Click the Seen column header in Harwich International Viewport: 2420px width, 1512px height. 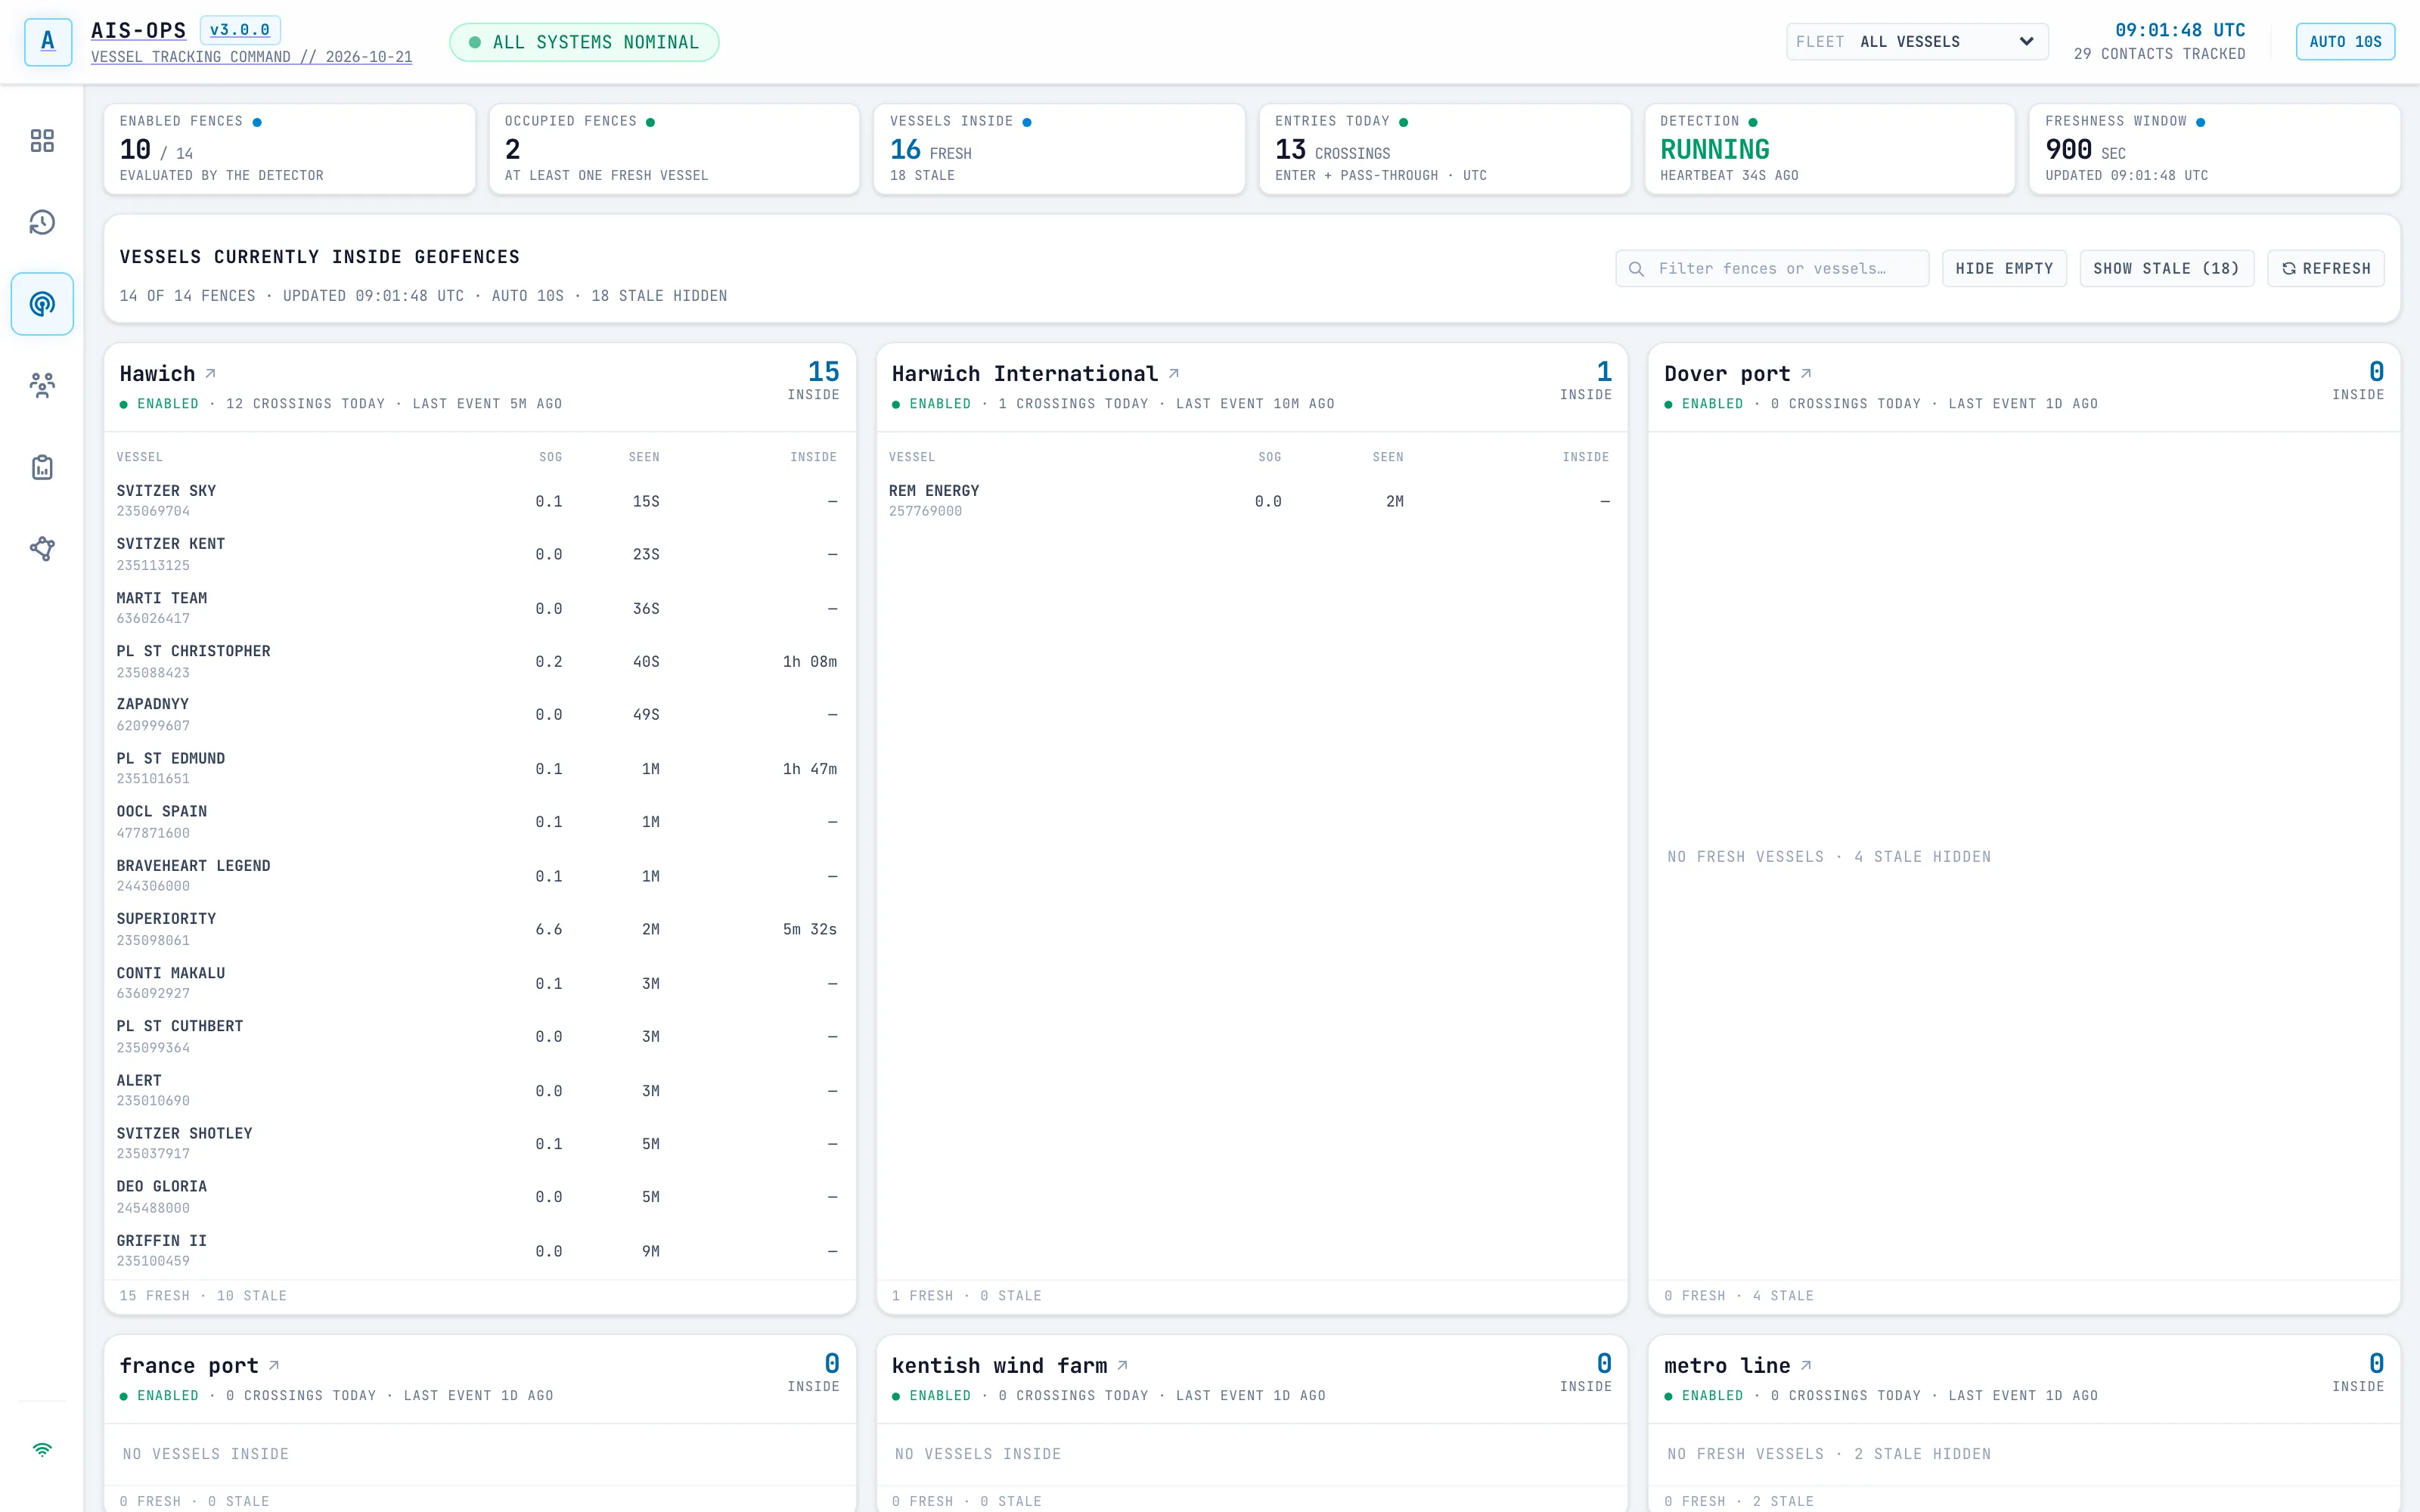(1387, 457)
